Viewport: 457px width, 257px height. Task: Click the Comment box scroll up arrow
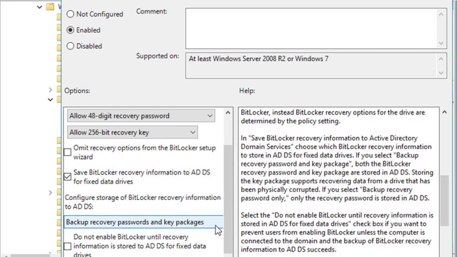point(441,14)
